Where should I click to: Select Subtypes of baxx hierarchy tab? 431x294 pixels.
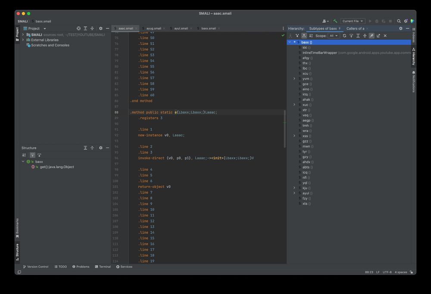click(x=325, y=28)
